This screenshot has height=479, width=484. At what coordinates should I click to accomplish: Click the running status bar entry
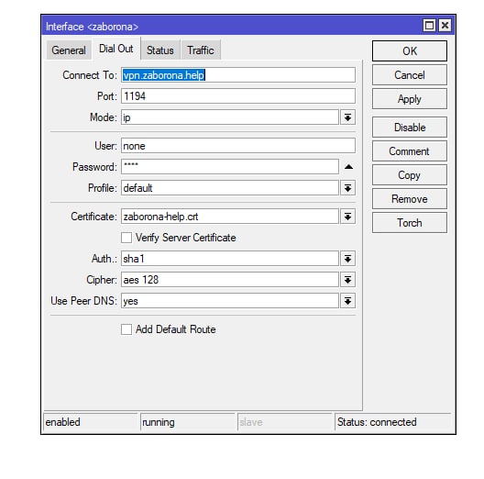click(x=187, y=422)
